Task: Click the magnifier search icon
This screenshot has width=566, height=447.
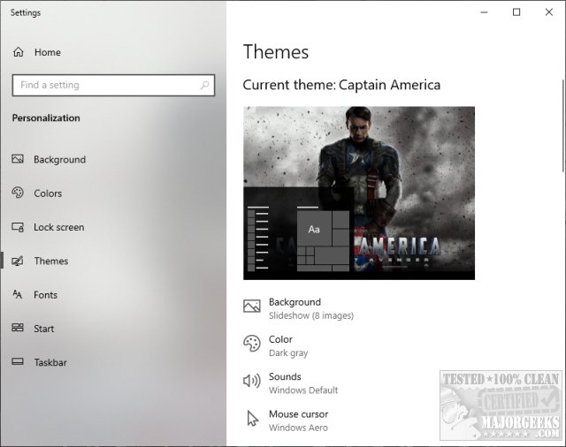Action: [x=204, y=85]
